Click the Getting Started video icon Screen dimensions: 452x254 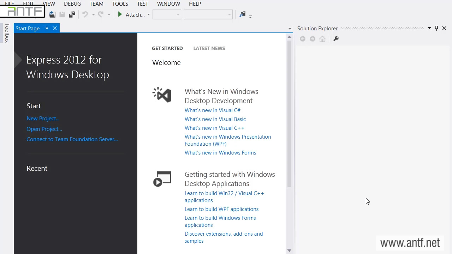(162, 179)
